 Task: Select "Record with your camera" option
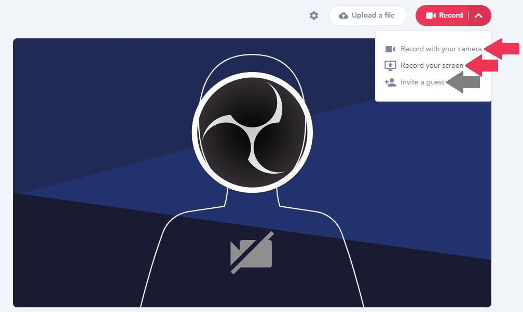click(x=441, y=49)
